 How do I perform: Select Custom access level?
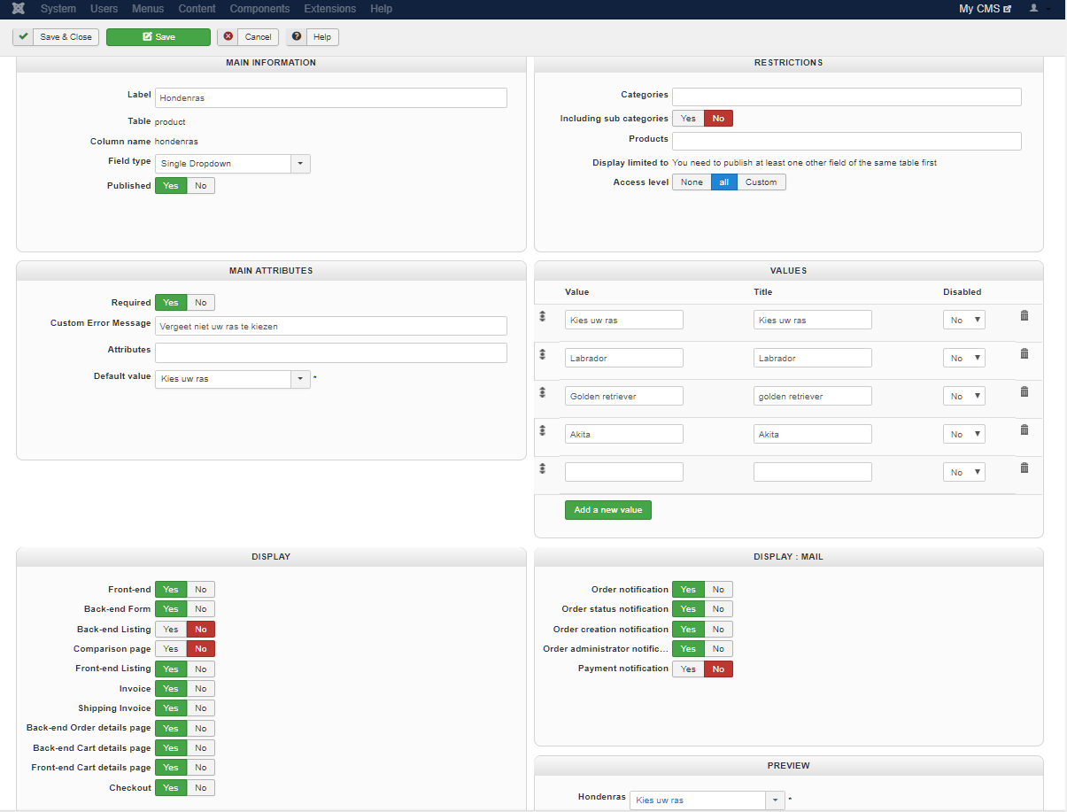coord(761,182)
